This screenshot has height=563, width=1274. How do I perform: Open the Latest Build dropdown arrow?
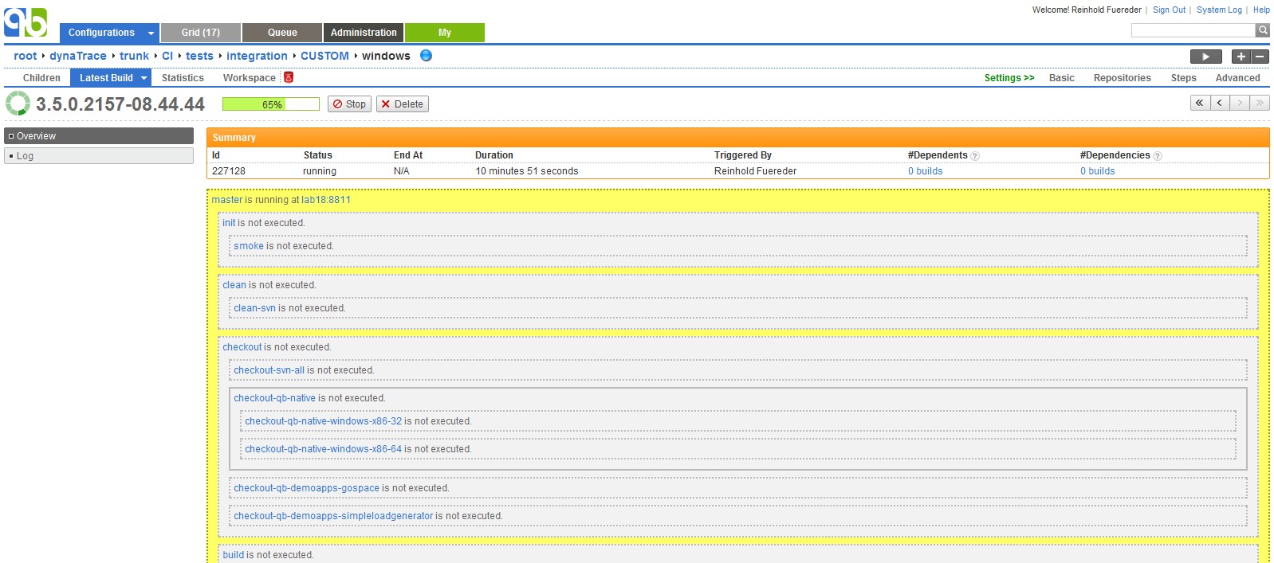coord(144,78)
